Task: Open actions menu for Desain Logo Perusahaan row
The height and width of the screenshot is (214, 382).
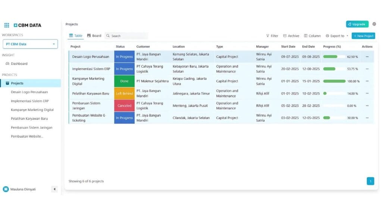Action: (367, 56)
